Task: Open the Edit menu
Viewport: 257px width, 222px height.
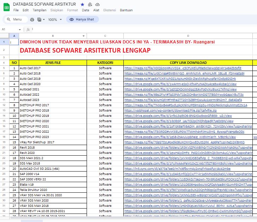Action: coord(25,10)
